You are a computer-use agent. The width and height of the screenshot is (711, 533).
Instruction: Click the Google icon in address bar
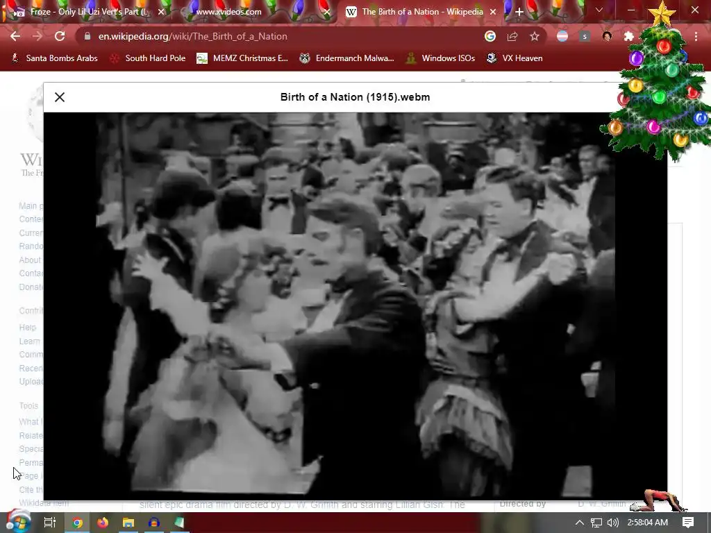click(x=490, y=36)
